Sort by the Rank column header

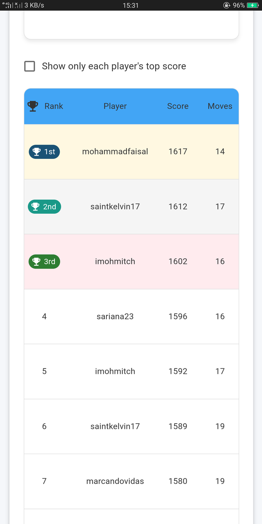tap(54, 106)
